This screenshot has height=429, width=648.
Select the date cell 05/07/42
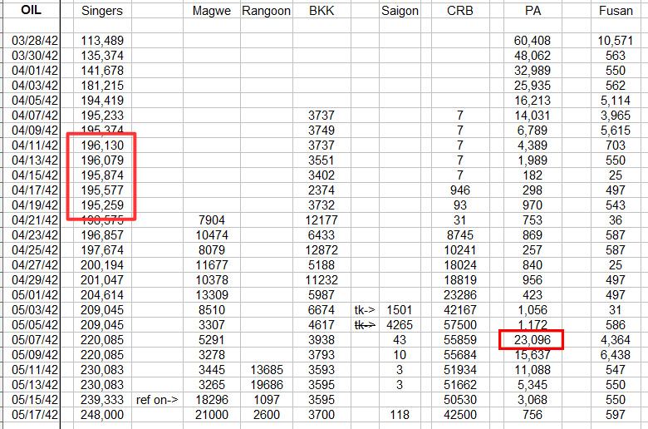pyautogui.click(x=35, y=340)
